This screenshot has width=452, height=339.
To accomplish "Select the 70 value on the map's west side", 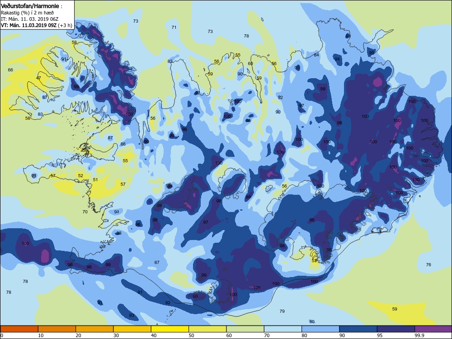I will point(85,212).
